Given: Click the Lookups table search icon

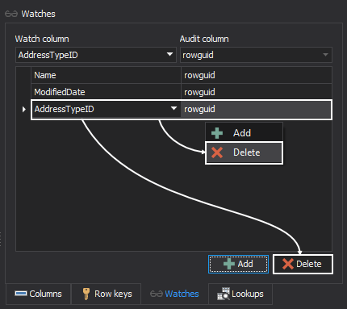Looking at the screenshot, I should tap(224, 294).
